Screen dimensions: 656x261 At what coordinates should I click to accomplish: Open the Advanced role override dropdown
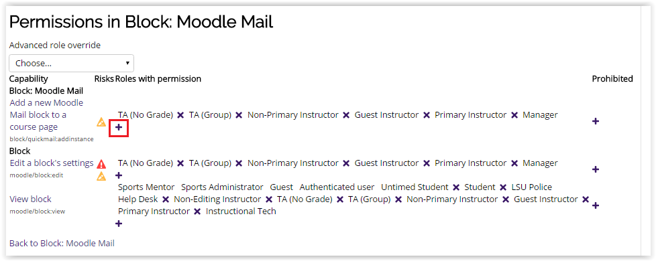pyautogui.click(x=72, y=64)
